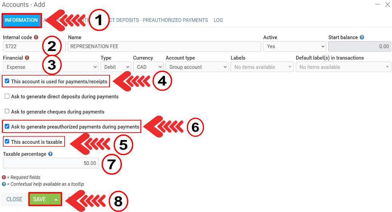Viewport: 392px width, 212px height.
Task: Minimize the Accounts - Add dialog
Action: (378, 5)
